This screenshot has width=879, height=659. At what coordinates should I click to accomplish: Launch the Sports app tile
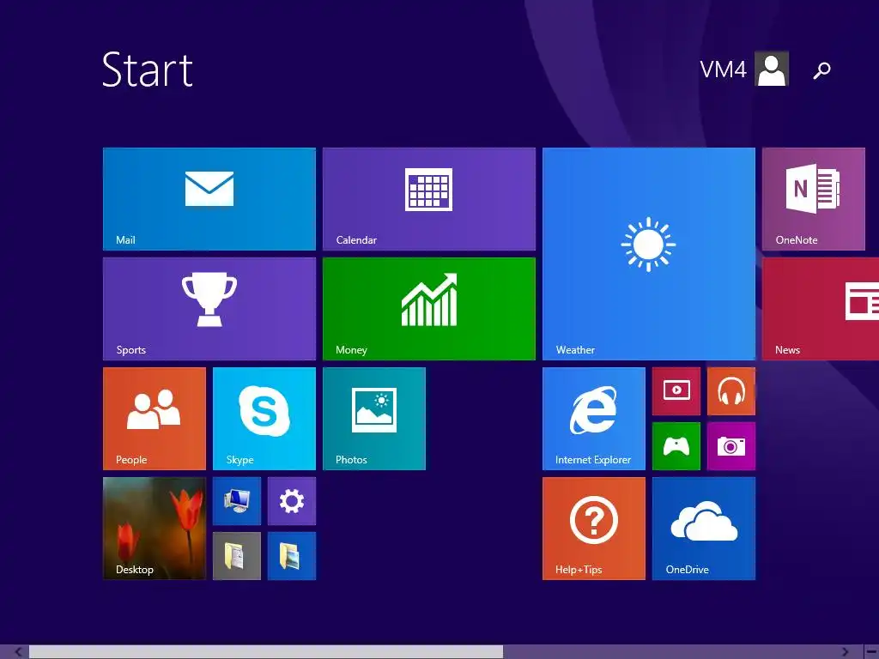(209, 309)
